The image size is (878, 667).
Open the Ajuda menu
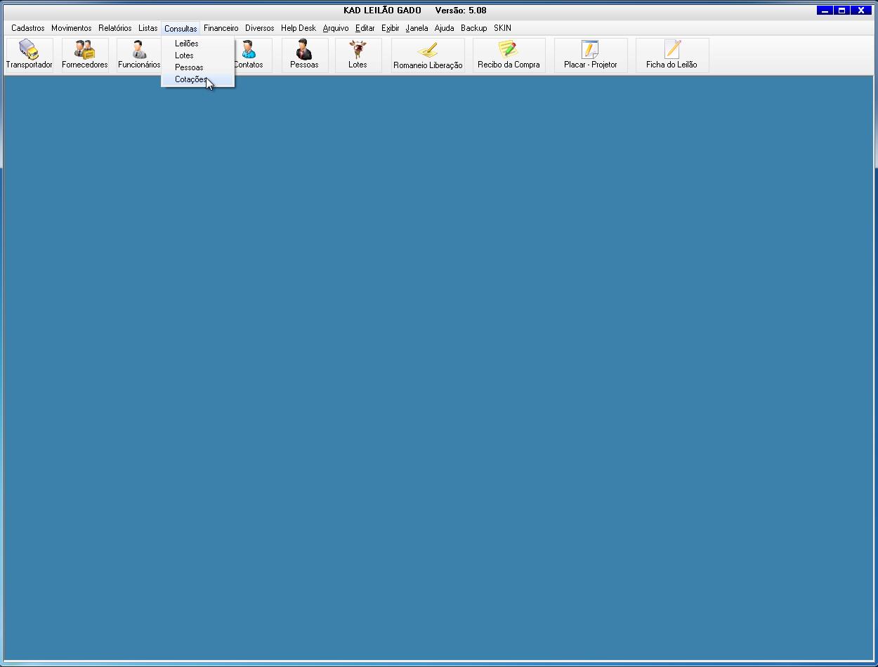pos(445,28)
